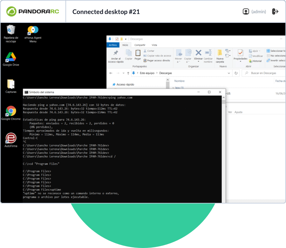Open Google Drive desktop shortcut
Viewport: 286px width, 248px height.
[x=11, y=59]
